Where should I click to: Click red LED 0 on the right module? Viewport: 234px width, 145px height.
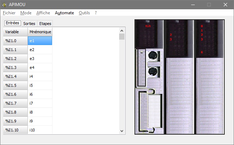(202, 26)
